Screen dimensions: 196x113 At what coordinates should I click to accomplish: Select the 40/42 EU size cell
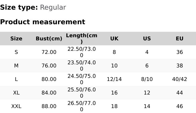tap(180, 79)
